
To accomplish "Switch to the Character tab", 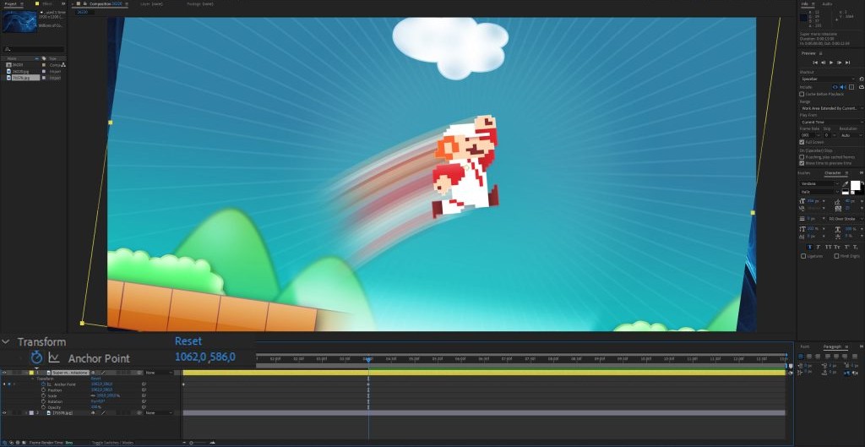I will point(832,172).
